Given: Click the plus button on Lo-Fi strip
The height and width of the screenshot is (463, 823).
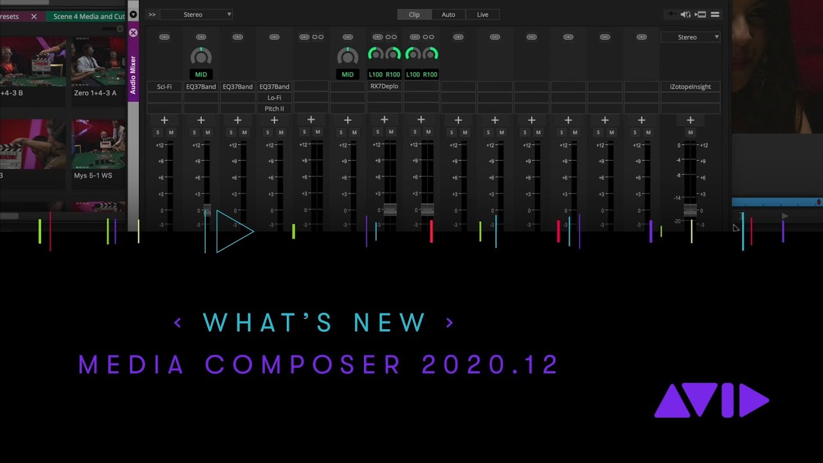Looking at the screenshot, I should click(x=274, y=120).
